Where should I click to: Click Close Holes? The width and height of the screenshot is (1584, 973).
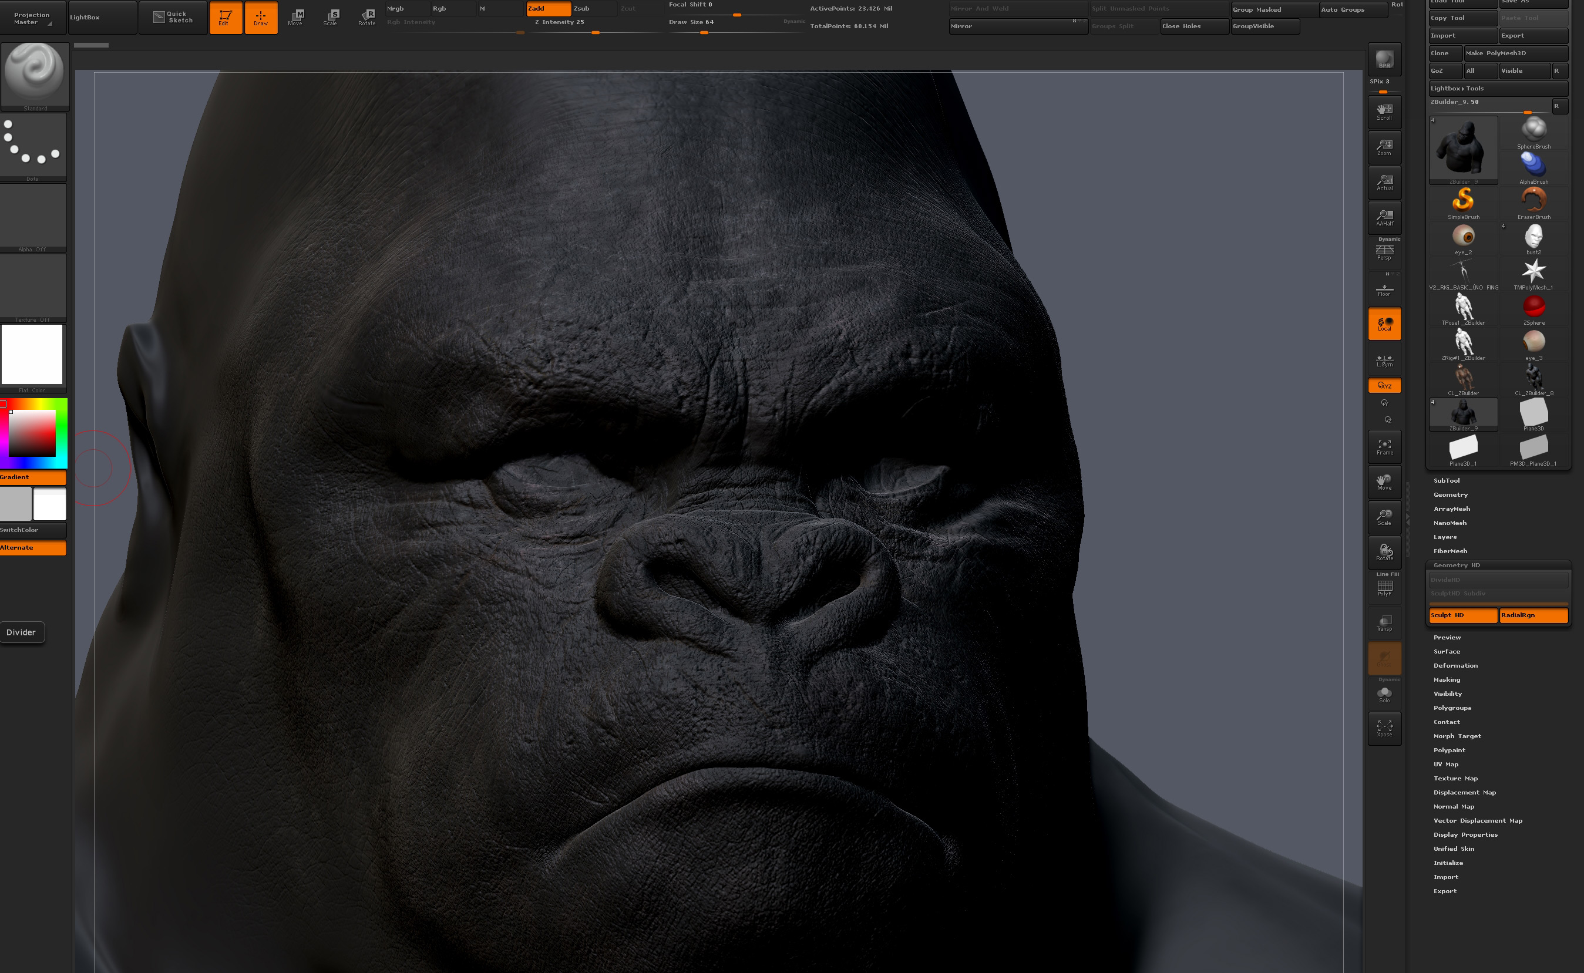pos(1195,26)
